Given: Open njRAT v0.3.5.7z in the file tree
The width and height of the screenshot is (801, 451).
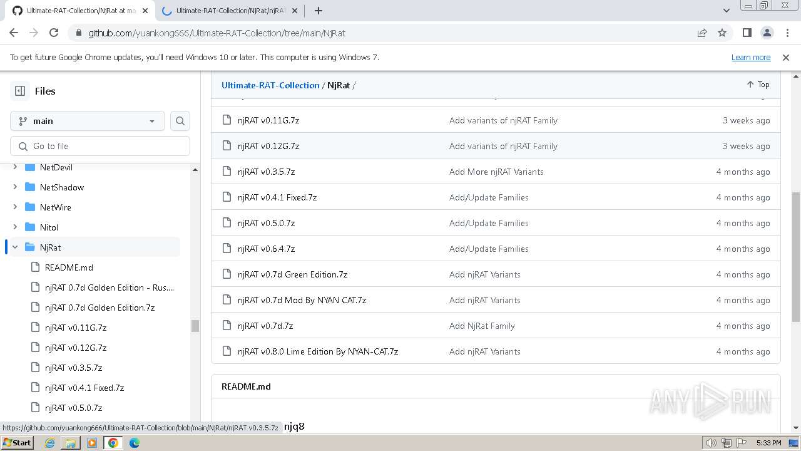Looking at the screenshot, I should 73,368.
